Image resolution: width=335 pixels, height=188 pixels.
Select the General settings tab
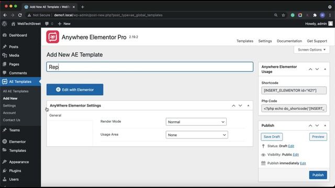pyautogui.click(x=55, y=115)
